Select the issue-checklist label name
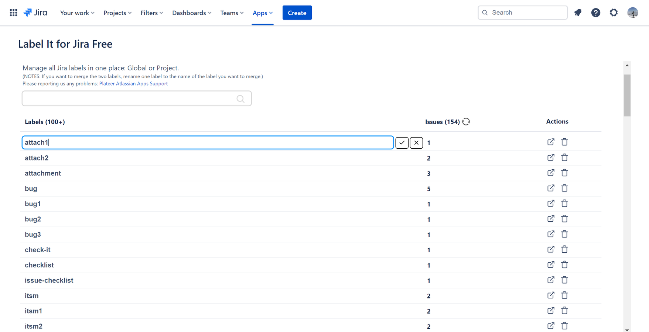This screenshot has height=332, width=649. 49,280
